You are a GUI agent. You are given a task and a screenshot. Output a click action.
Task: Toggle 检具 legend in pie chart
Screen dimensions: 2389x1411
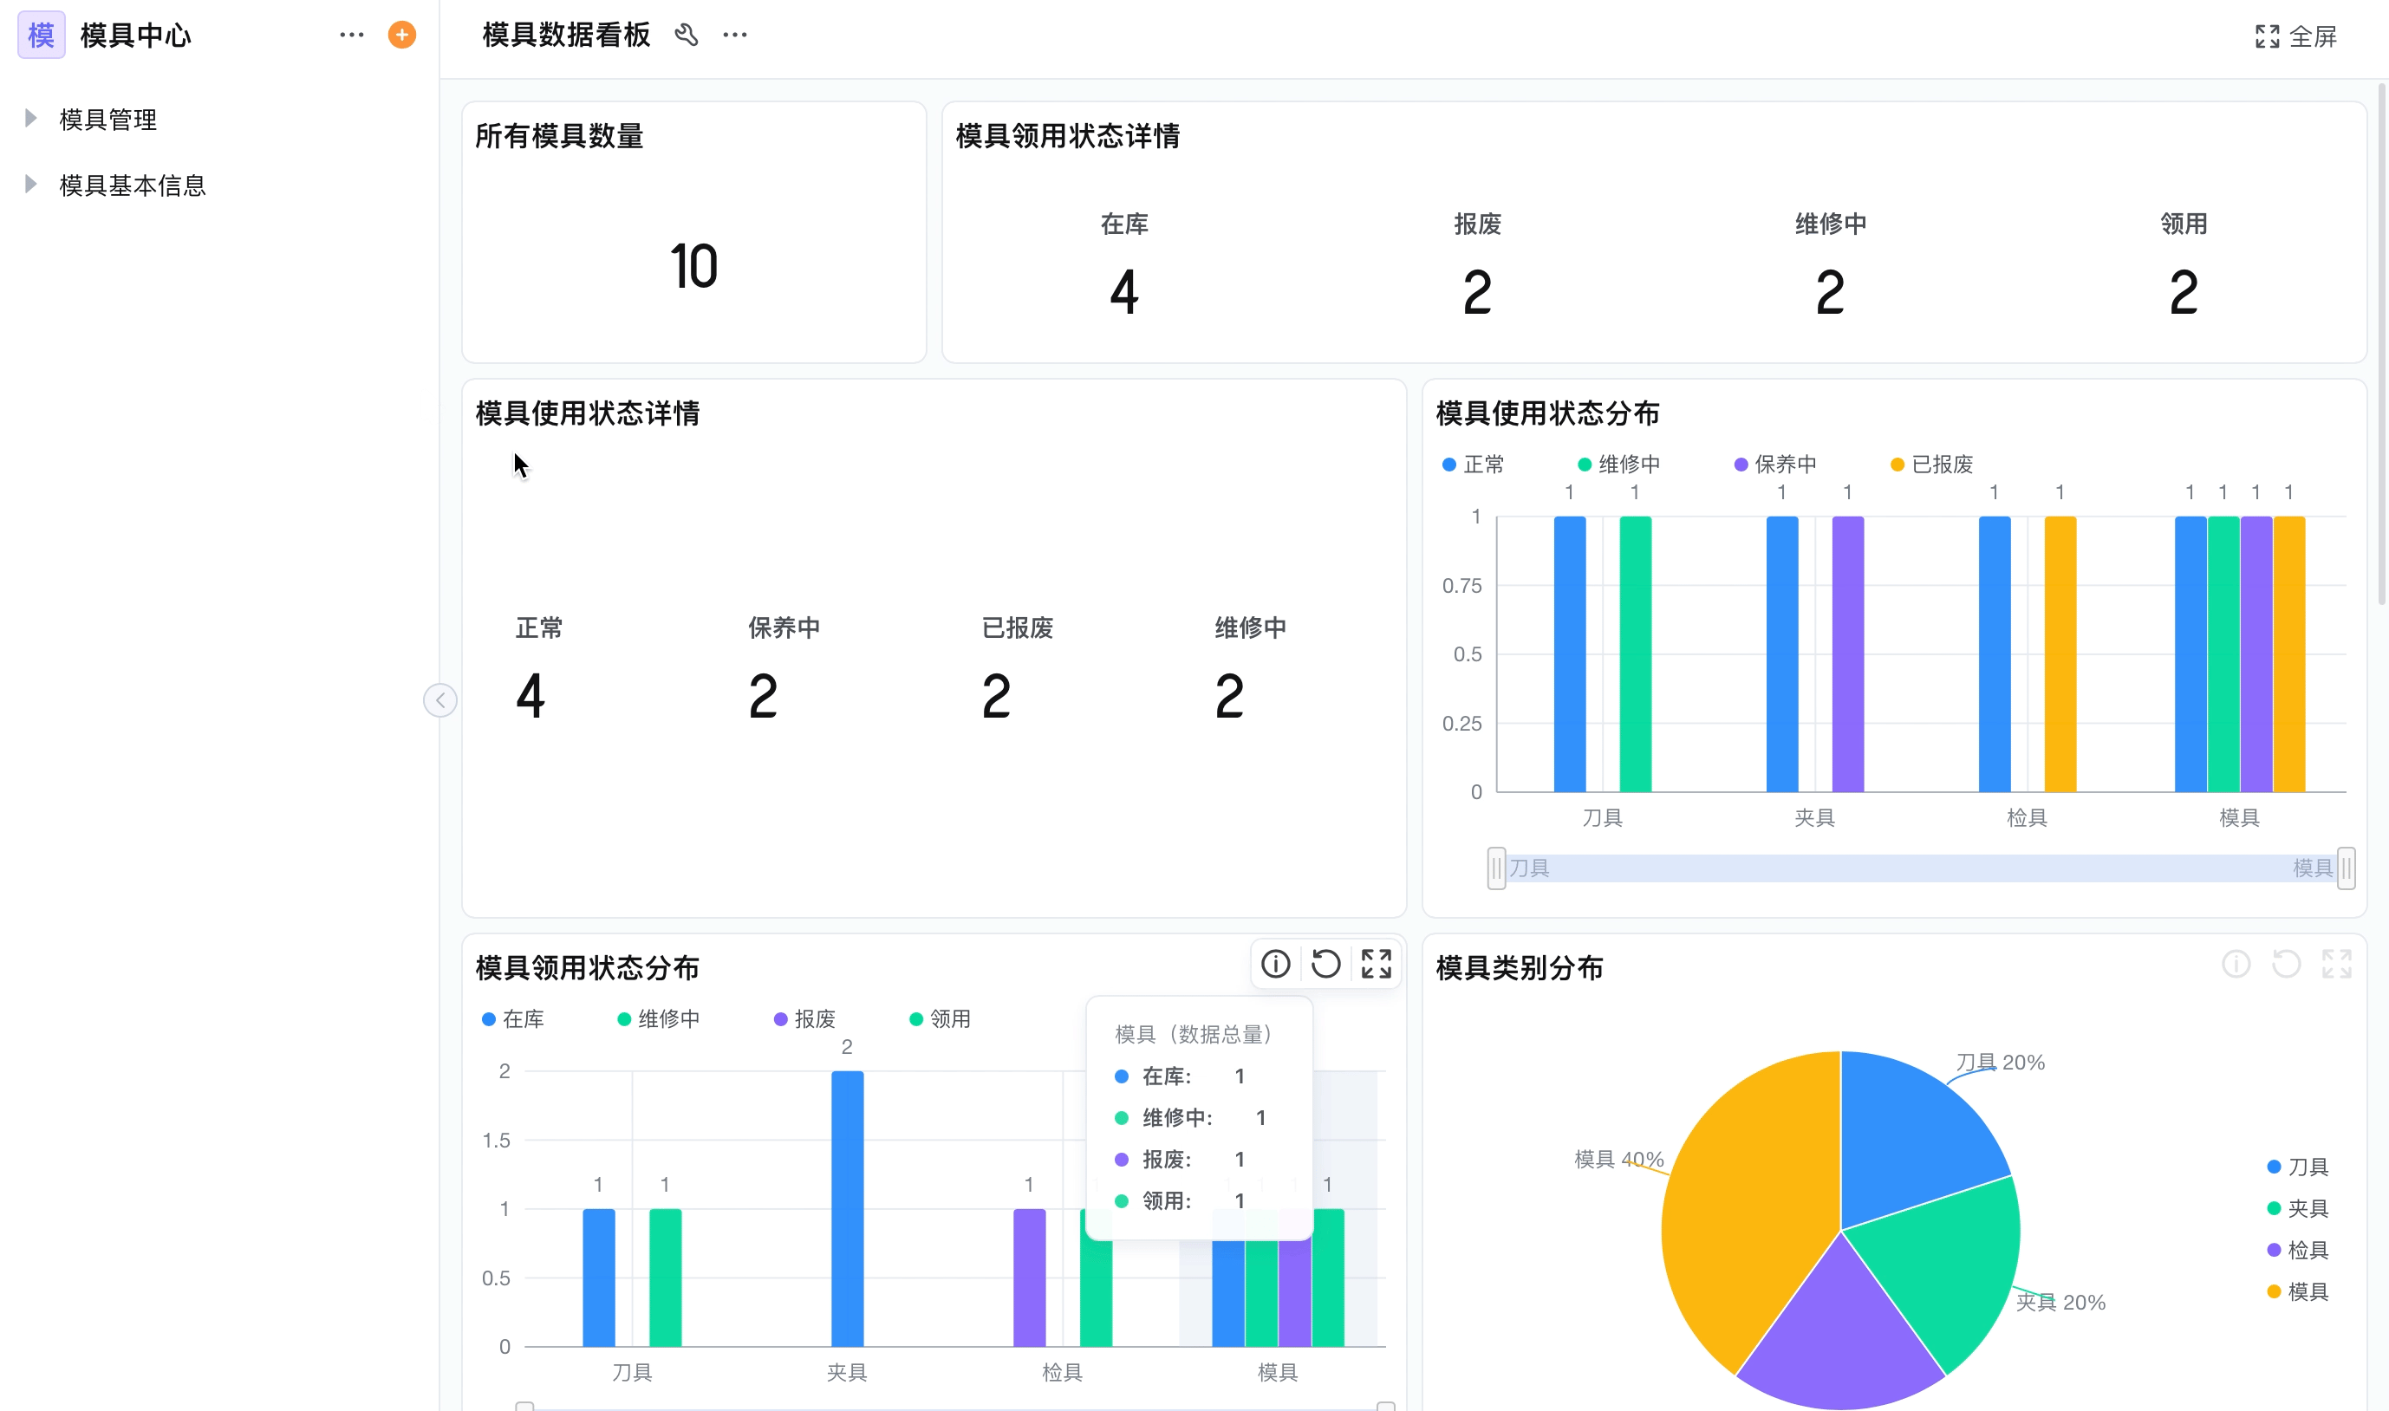click(2298, 1251)
